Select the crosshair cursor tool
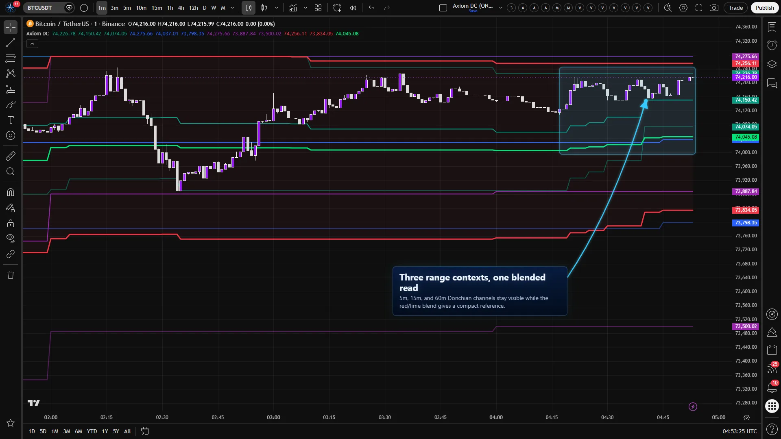Screen dimensions: 781x439 tap(11, 27)
